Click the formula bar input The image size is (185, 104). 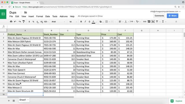pos(96,27)
